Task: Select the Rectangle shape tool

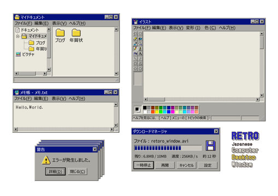Action: pos(135,64)
